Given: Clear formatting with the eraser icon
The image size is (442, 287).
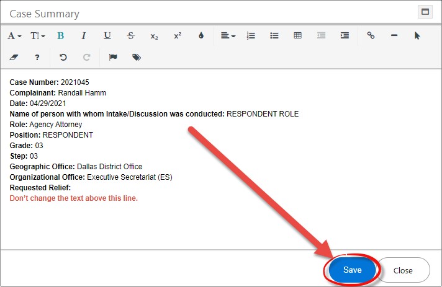Looking at the screenshot, I should tap(14, 58).
